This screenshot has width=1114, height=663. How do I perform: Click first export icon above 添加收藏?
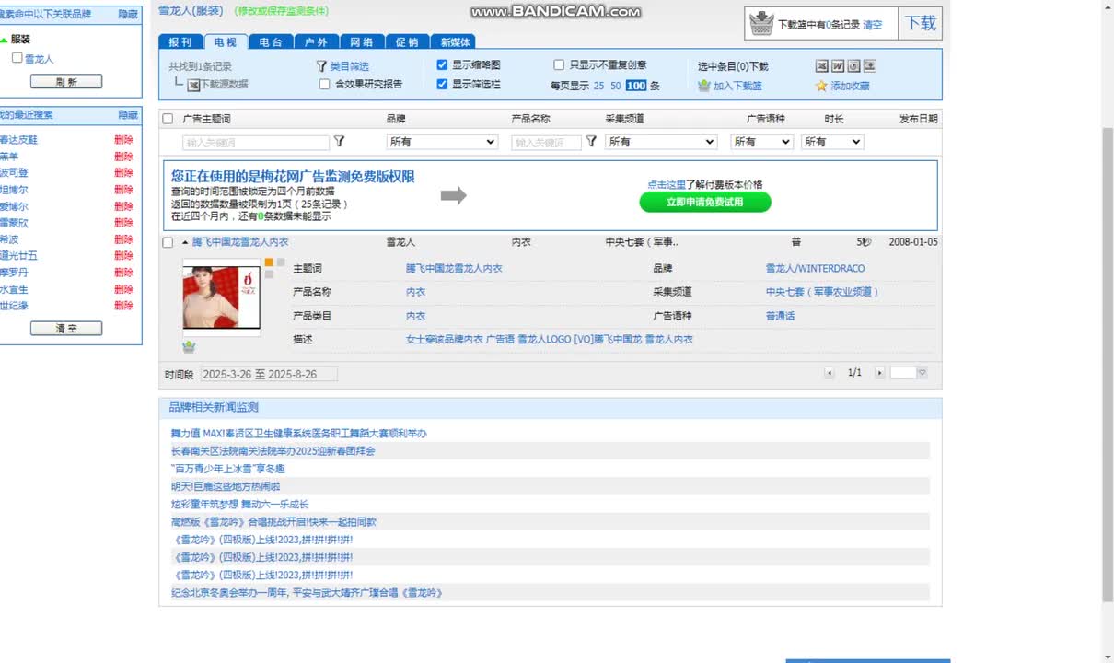[x=822, y=66]
